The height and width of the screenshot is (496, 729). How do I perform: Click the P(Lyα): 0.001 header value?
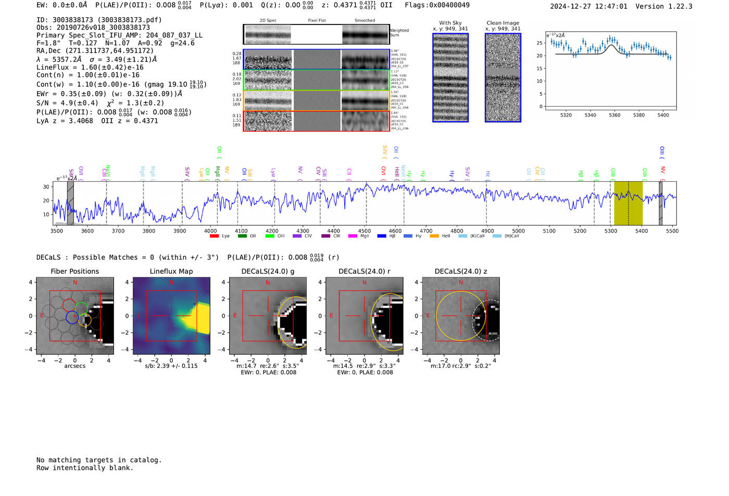227,5
